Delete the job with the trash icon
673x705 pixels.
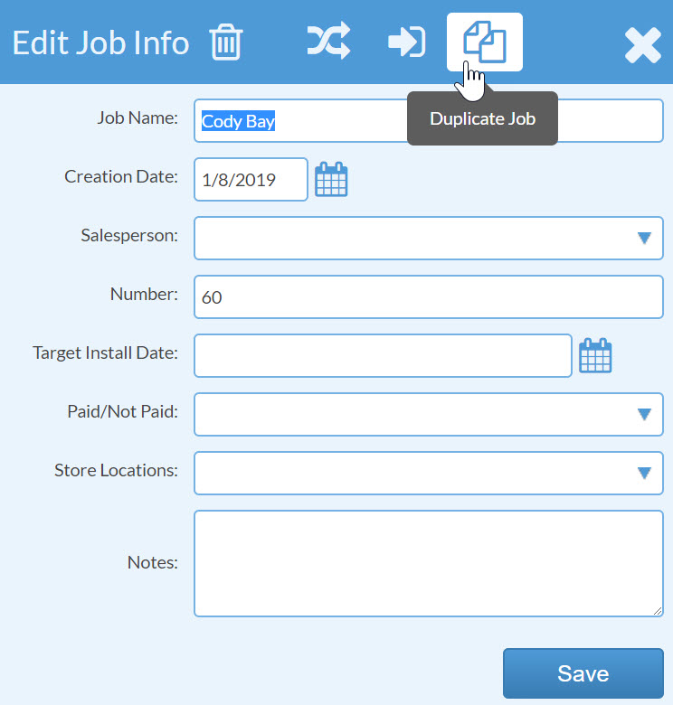pos(226,42)
